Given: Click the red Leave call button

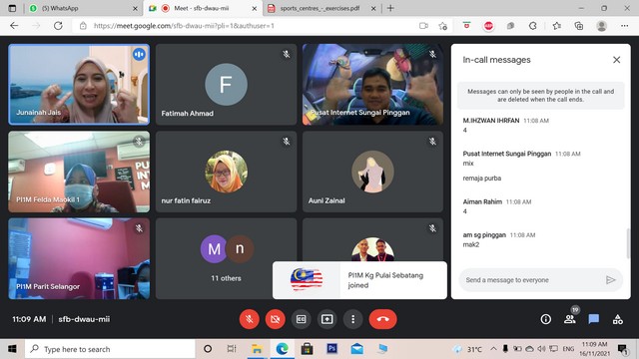Looking at the screenshot, I should click(382, 319).
